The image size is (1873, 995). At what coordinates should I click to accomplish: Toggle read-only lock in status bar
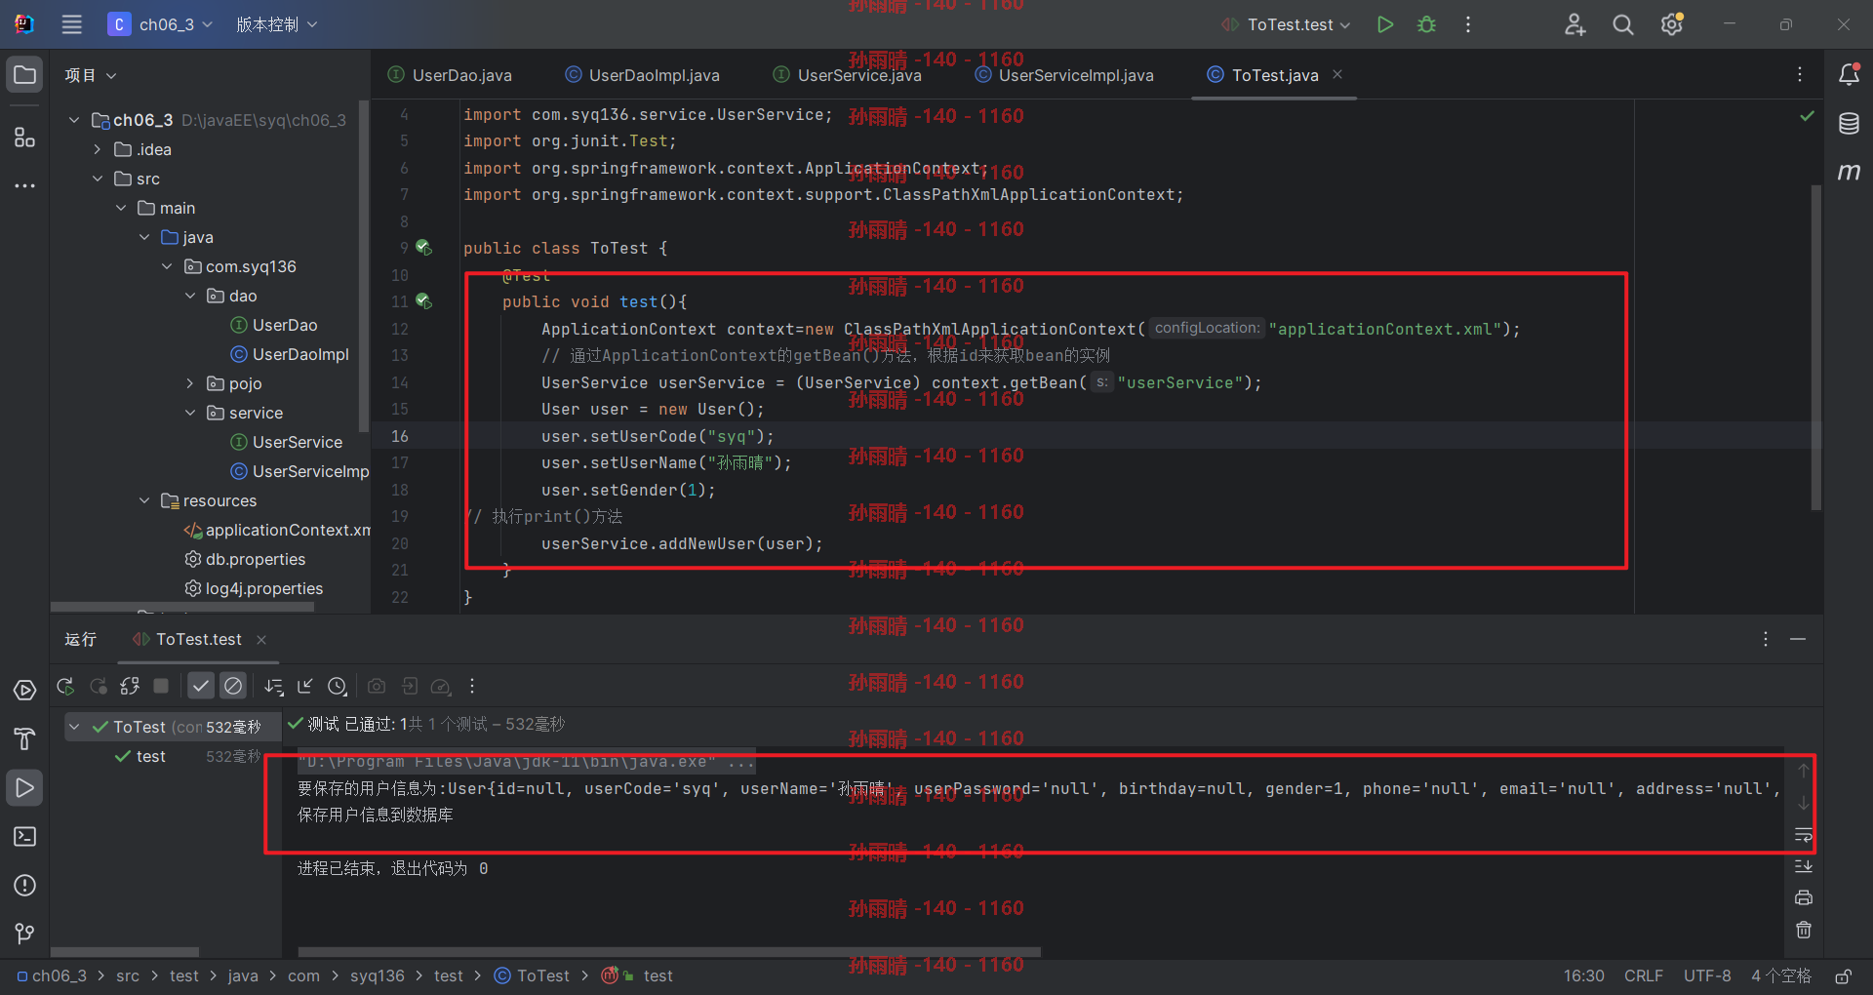(1843, 976)
